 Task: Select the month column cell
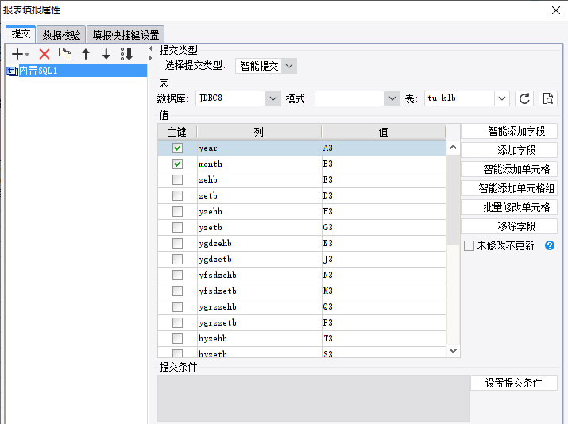pos(259,164)
